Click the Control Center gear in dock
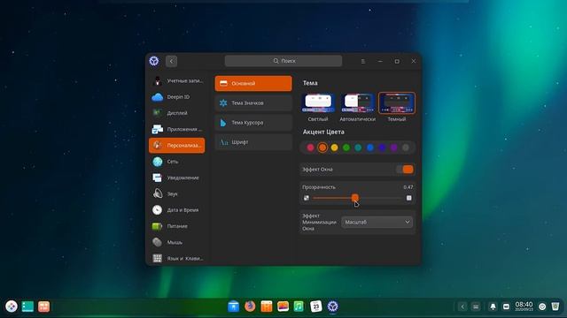The width and height of the screenshot is (567, 318). (x=333, y=307)
